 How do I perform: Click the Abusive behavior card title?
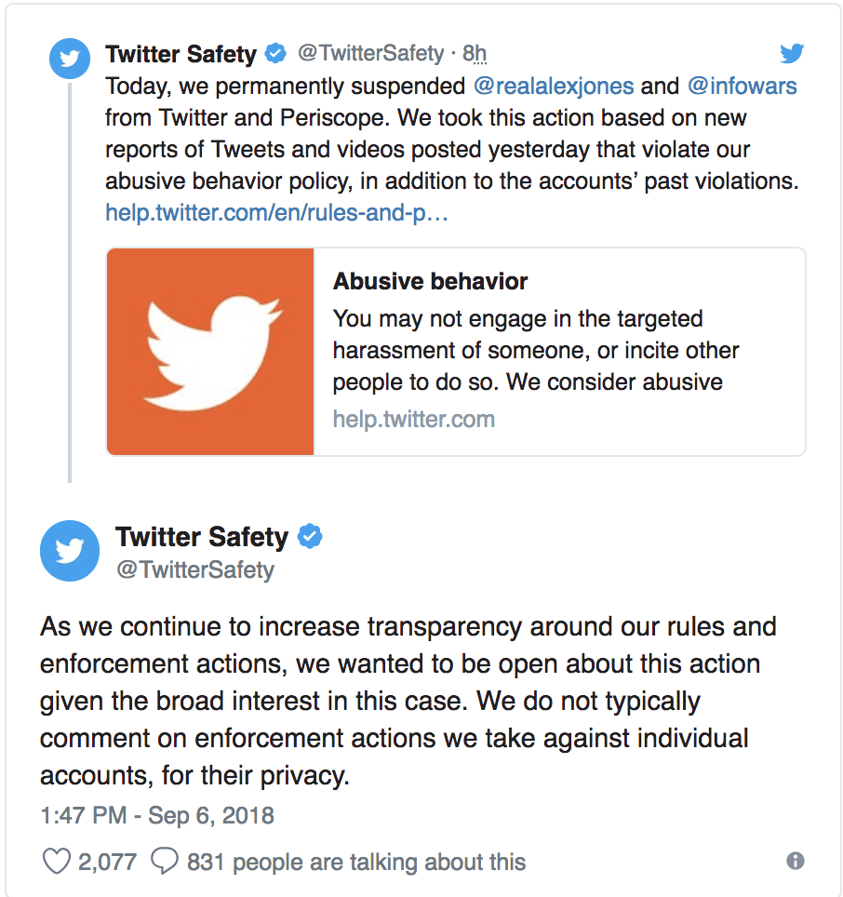(x=430, y=281)
